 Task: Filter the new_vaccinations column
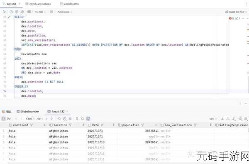(x=195, y=125)
